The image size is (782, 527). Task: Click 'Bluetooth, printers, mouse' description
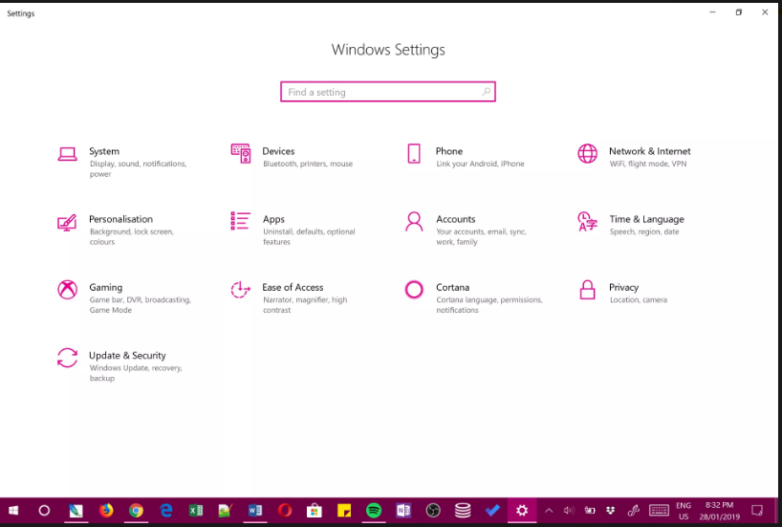click(x=308, y=164)
